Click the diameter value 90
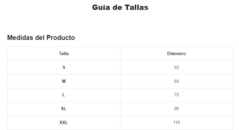Screen dimensions: 239x130 coord(176,109)
